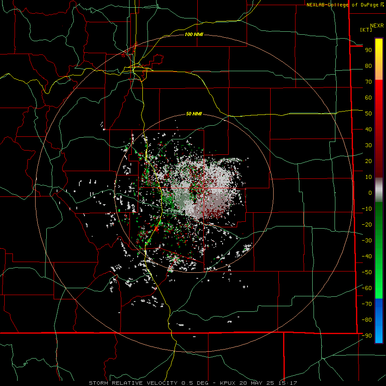Select the -80 value on the velocity scale
The width and height of the screenshot is (386, 386).
coord(367,320)
